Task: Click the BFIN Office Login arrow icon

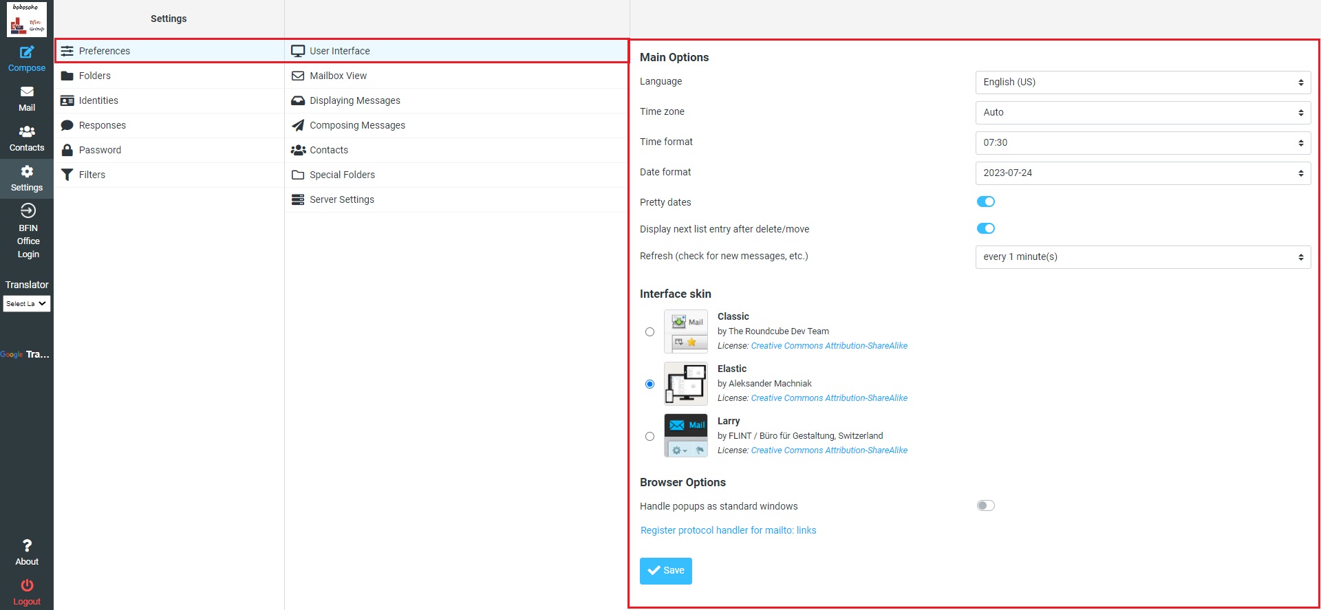Action: (x=28, y=211)
